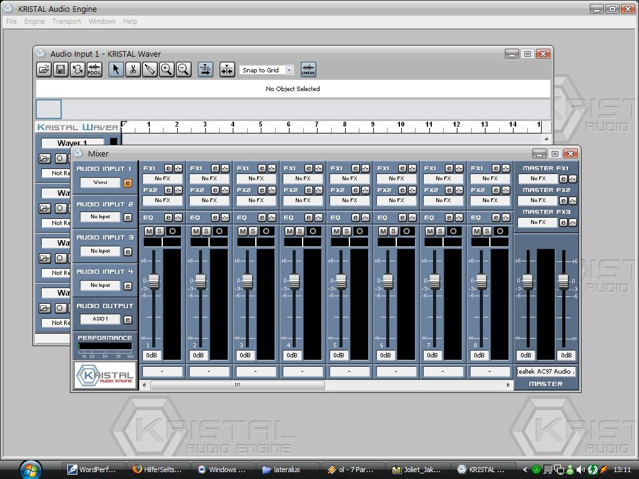Edit Audio Input 1 settings
The image size is (639, 479).
coord(127,183)
